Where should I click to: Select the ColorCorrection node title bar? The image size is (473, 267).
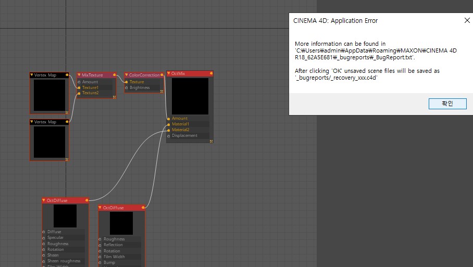point(144,75)
